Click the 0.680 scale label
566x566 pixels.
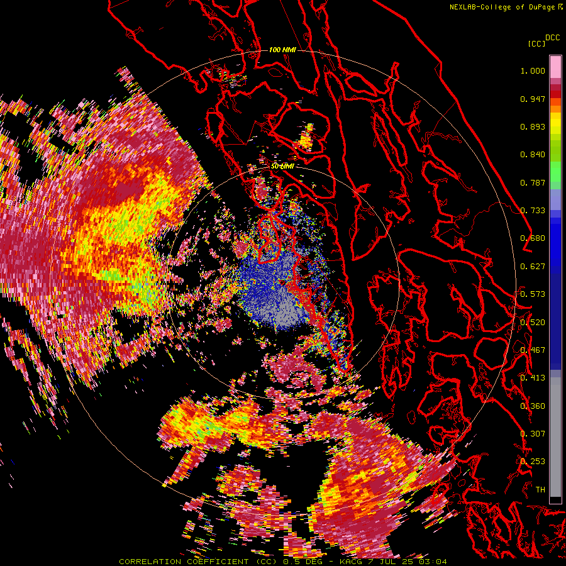[533, 238]
